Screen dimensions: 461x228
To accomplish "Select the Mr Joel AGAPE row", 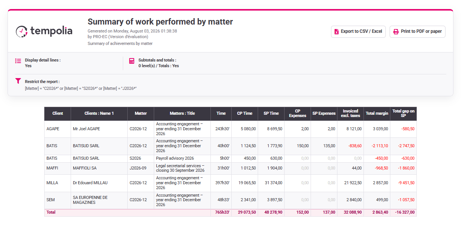I will click(230, 129).
